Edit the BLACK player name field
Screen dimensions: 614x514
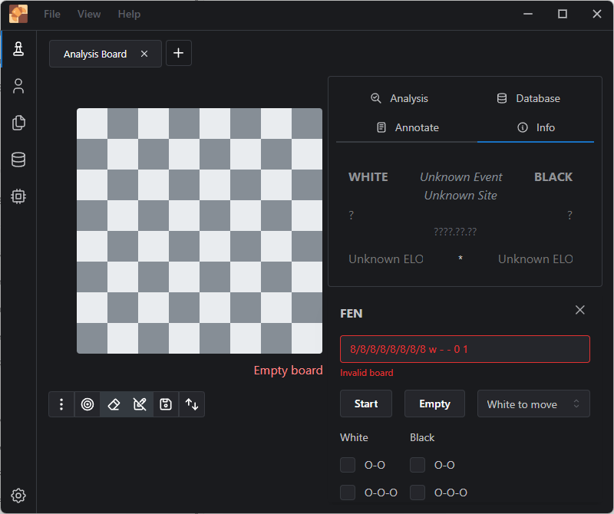point(553,177)
